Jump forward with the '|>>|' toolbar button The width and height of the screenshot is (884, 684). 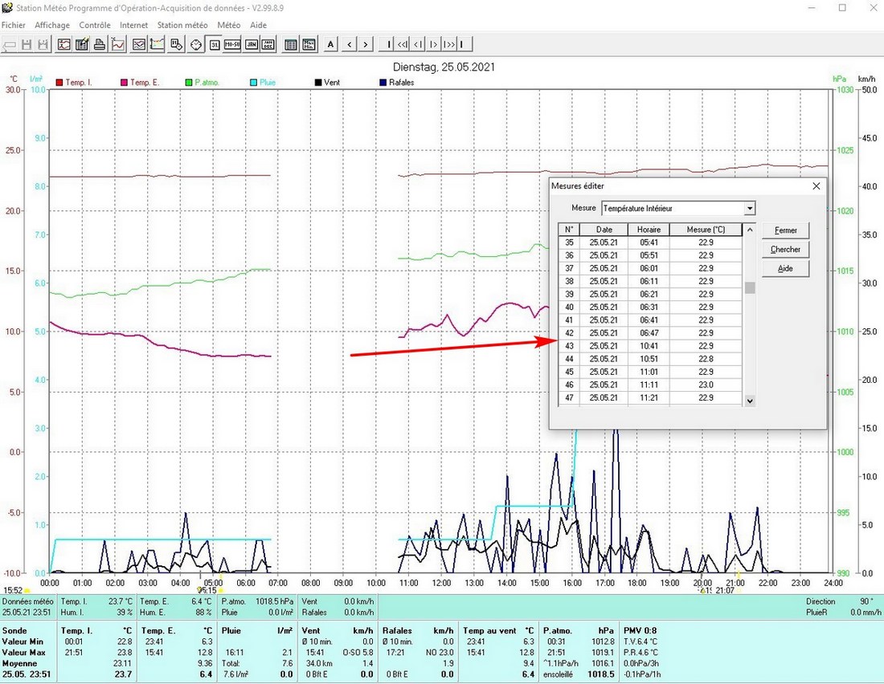(x=450, y=44)
